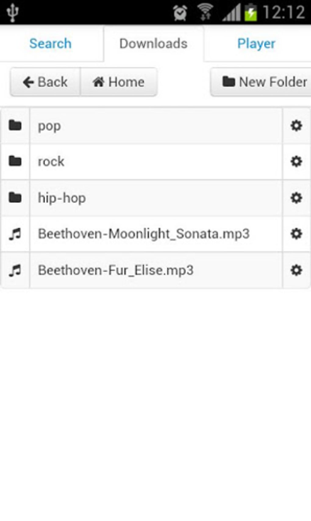This screenshot has width=311, height=521.
Task: Switch to the Player tab
Action: click(x=256, y=43)
